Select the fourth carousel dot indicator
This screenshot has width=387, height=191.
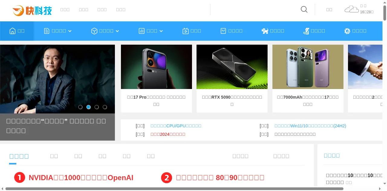tap(105, 107)
